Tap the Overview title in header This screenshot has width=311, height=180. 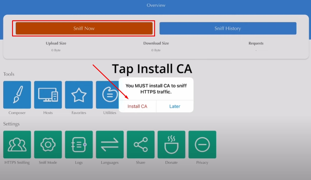tap(156, 5)
